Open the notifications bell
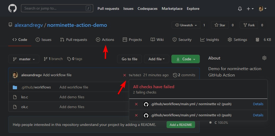The image size is (275, 136). (x=240, y=8)
